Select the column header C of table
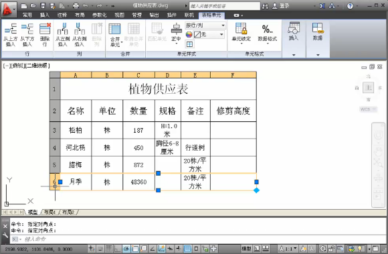The width and height of the screenshot is (388, 254). click(x=138, y=75)
